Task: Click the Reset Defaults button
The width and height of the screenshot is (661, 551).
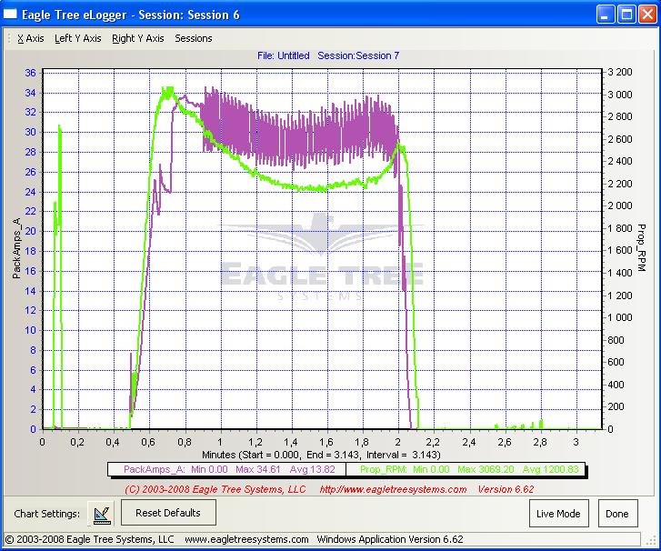Action: click(168, 513)
